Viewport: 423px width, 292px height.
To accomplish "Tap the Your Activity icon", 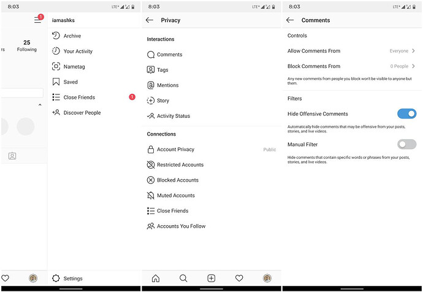I will [56, 51].
